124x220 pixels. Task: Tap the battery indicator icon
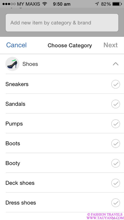(x=117, y=4)
